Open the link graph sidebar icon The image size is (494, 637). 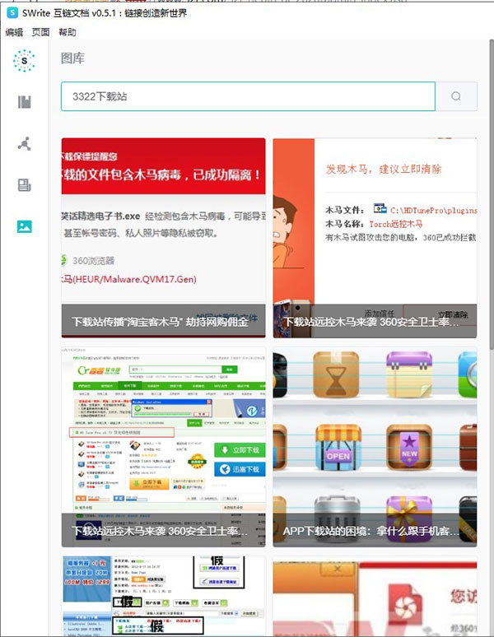(x=25, y=144)
